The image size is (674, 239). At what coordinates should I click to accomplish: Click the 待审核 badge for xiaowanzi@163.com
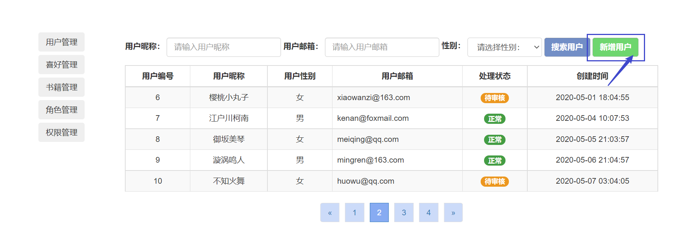pyautogui.click(x=495, y=98)
